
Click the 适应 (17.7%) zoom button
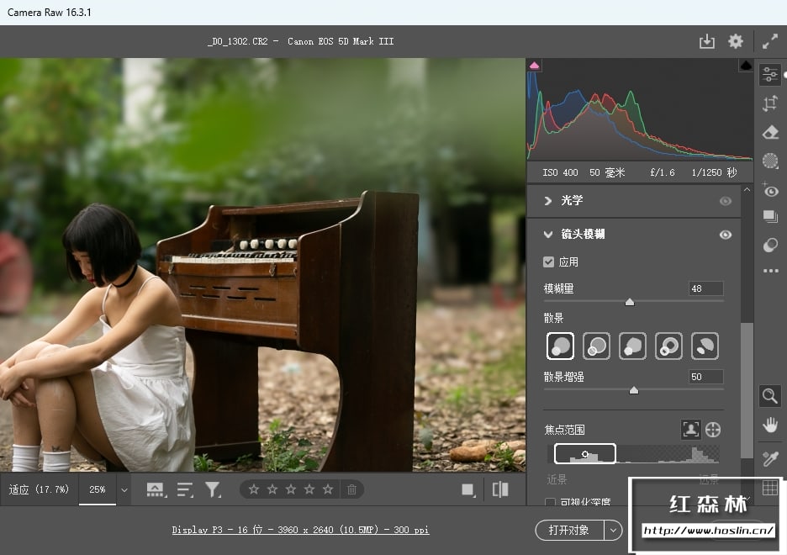[x=39, y=489]
